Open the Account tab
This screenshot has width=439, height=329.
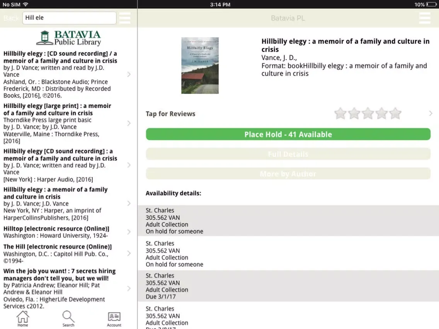[x=114, y=319]
